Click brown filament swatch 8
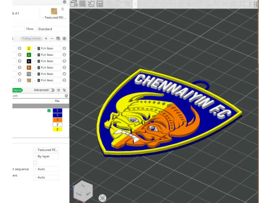271x203 pixels. tap(29, 68)
